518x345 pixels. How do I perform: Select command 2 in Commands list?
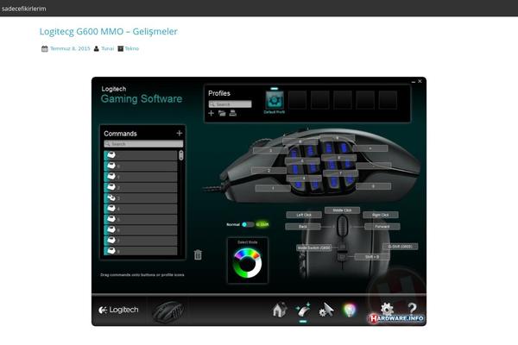[x=141, y=187]
